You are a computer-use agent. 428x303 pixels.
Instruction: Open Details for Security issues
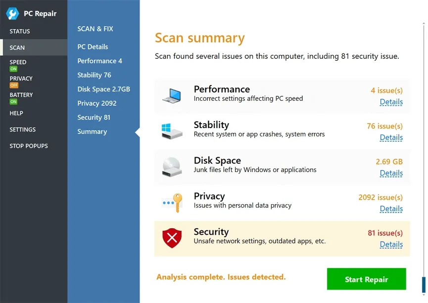tap(391, 244)
